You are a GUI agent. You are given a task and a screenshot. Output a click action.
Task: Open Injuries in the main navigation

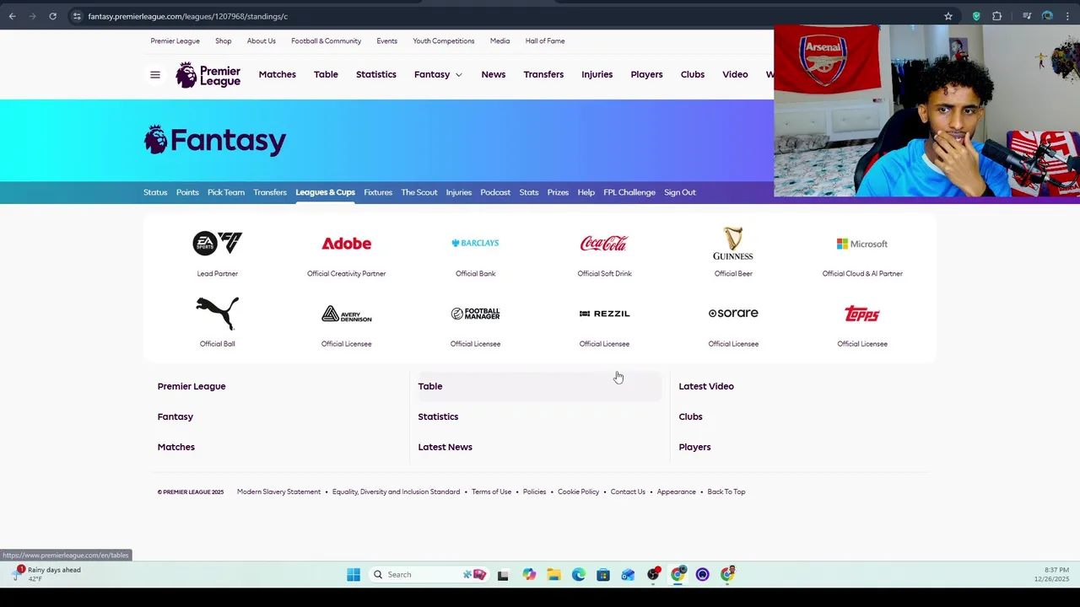pos(597,74)
